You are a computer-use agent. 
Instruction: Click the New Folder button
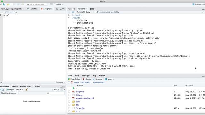tap(74, 79)
